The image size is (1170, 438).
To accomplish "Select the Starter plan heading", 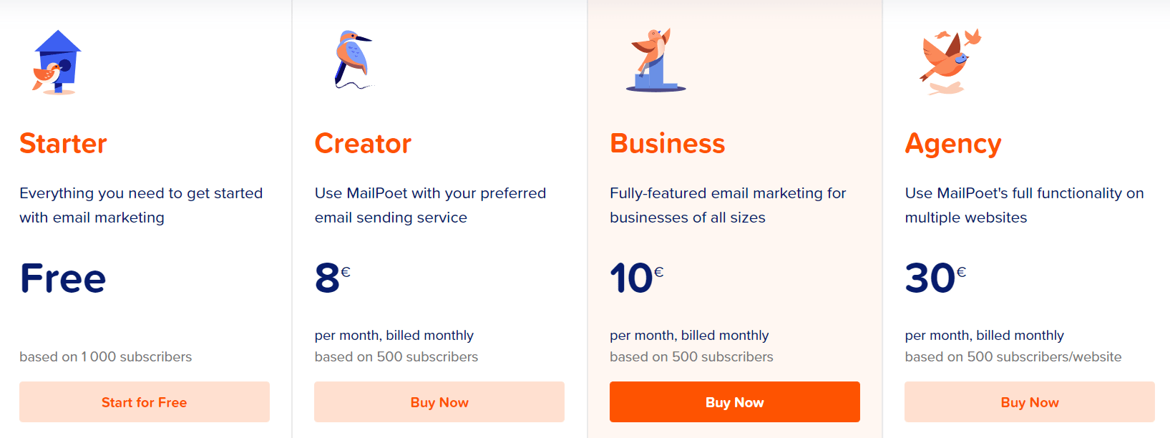I will coord(63,143).
